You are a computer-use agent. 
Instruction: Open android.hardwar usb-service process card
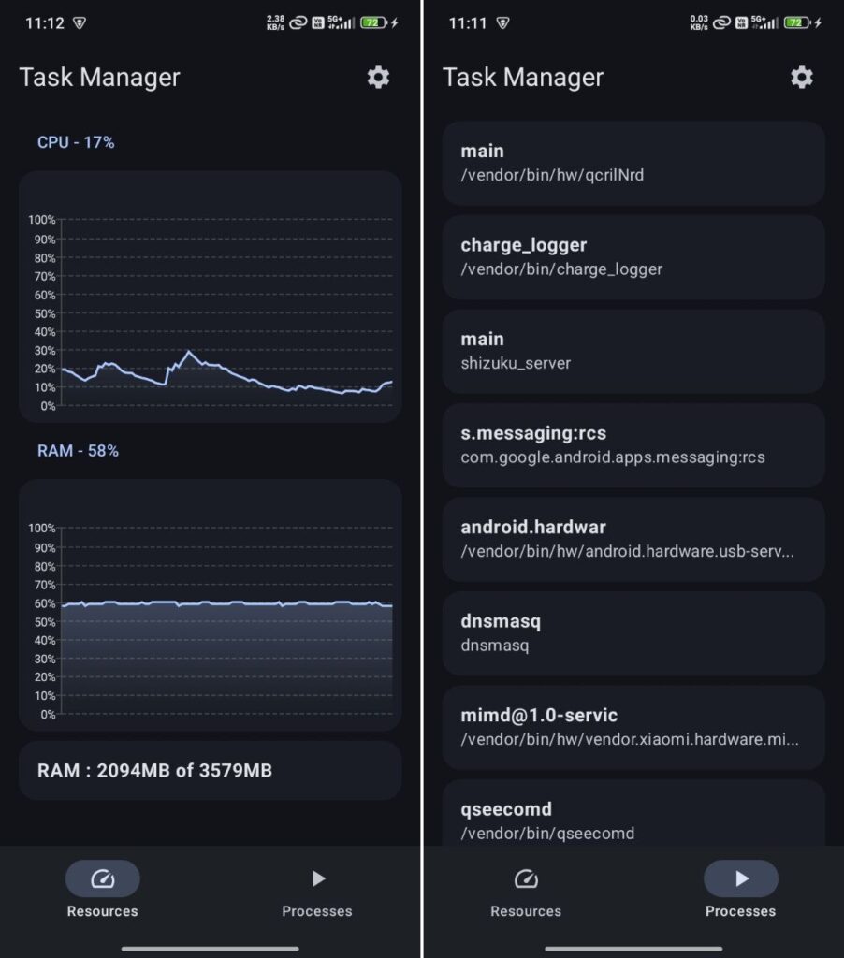pos(633,540)
